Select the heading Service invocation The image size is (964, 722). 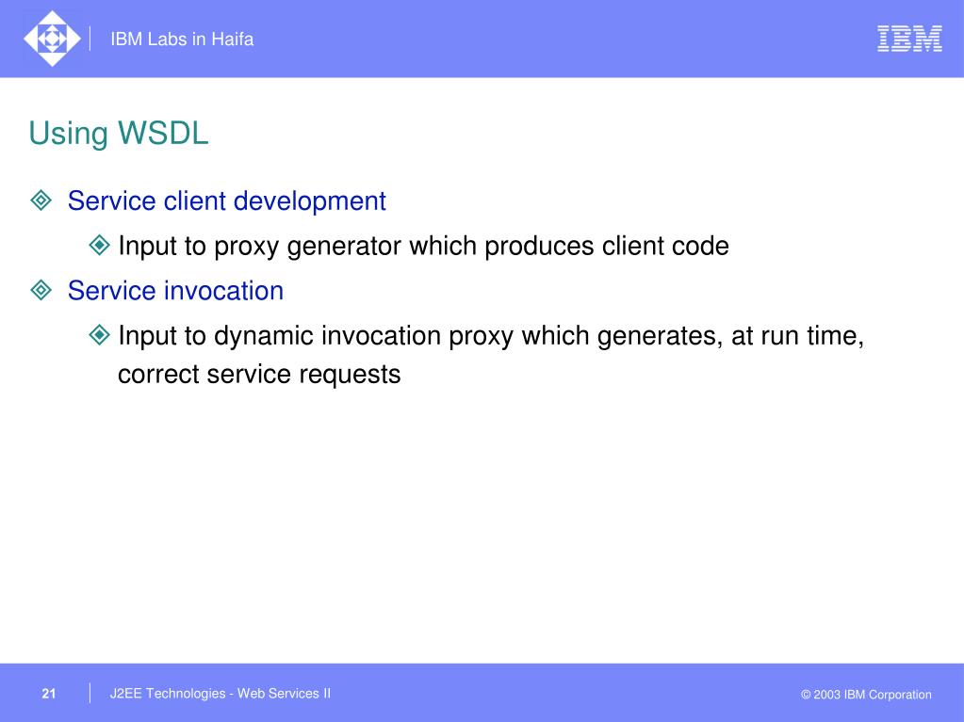pyautogui.click(x=176, y=290)
